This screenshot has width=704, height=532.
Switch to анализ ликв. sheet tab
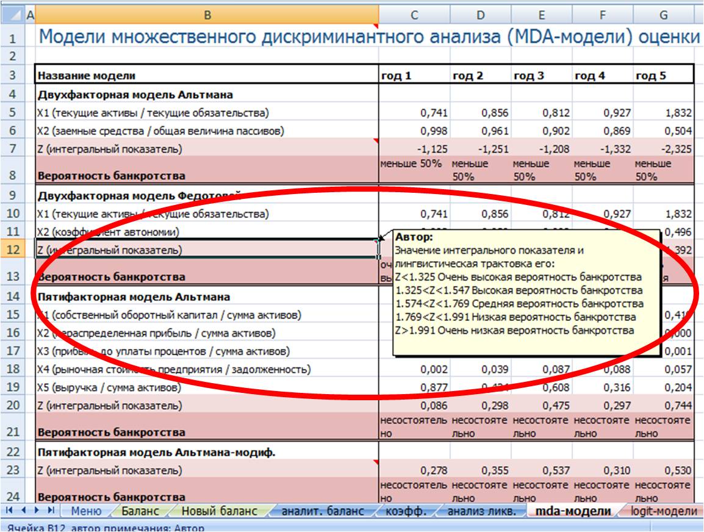point(481,511)
